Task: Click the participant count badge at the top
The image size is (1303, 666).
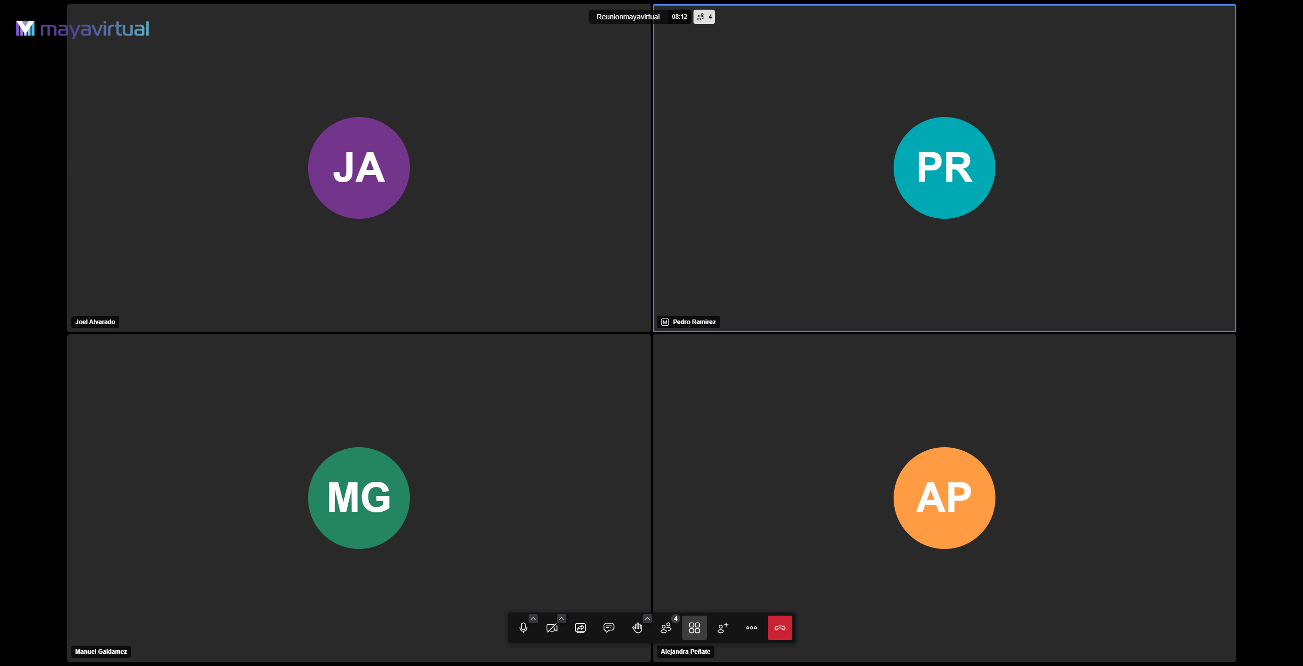Action: click(x=704, y=17)
